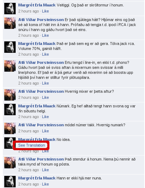145x188 pixels.
Task: Like 'módel númer takk' comment
Action: point(45,131)
